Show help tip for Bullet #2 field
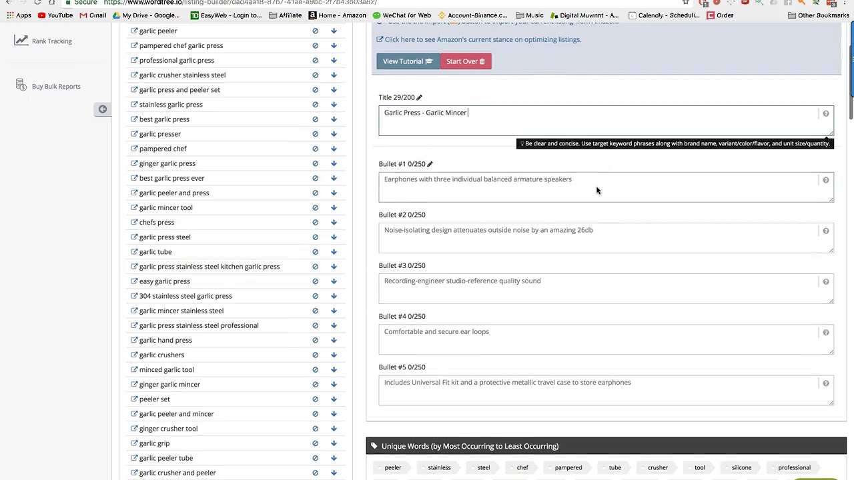The height and width of the screenshot is (480, 854). click(825, 231)
